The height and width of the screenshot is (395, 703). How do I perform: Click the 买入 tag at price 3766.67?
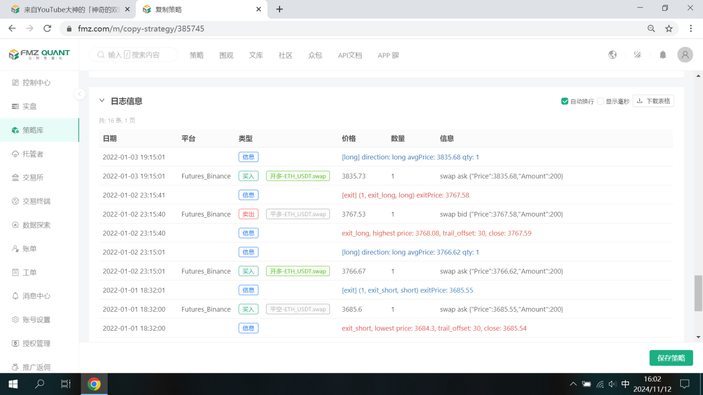click(x=248, y=271)
